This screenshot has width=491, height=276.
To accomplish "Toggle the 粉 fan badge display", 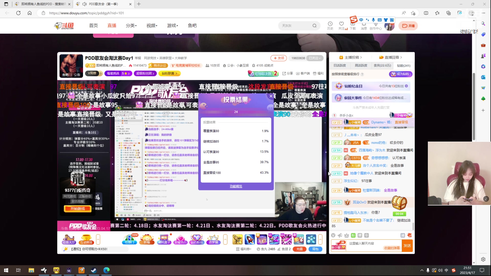I will [353, 235].
